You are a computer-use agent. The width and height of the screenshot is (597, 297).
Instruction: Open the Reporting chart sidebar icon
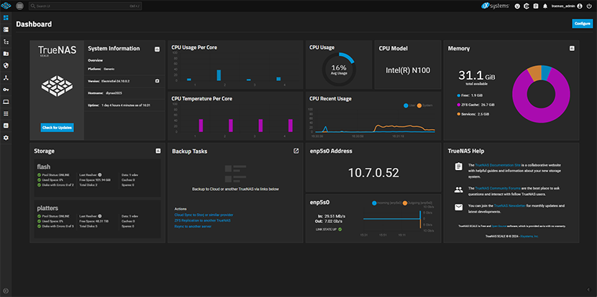tap(6, 126)
